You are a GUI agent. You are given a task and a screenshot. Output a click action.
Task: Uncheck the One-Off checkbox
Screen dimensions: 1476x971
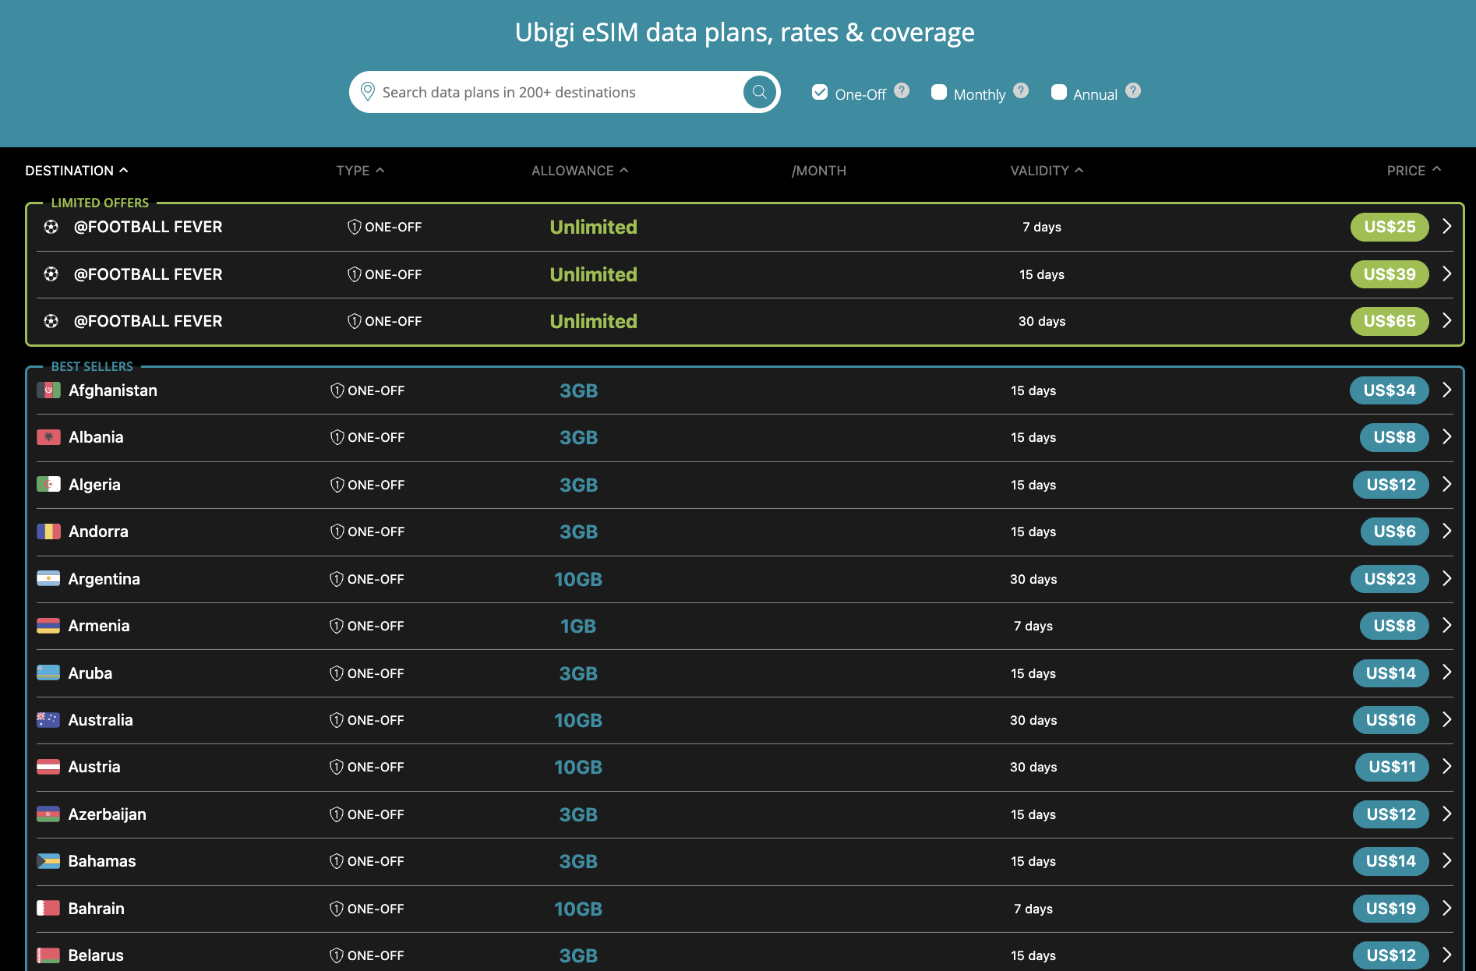[x=820, y=93]
